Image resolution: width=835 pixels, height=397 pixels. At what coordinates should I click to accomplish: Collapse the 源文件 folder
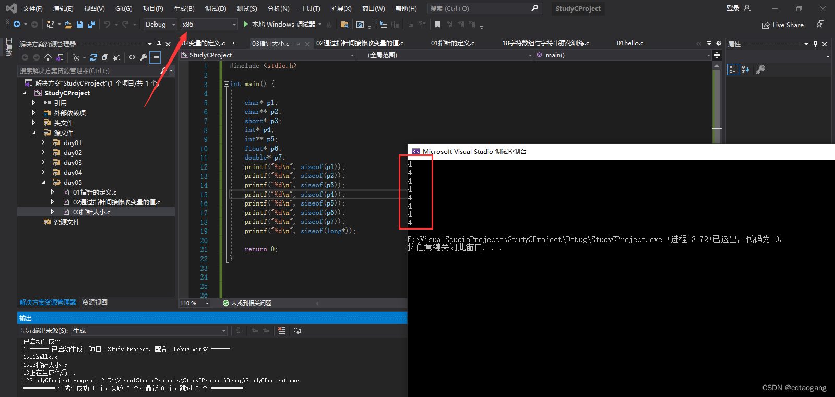33,133
